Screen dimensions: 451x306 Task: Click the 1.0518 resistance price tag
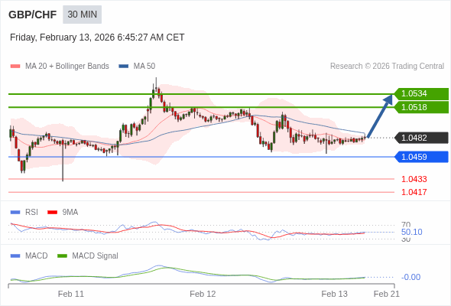click(x=421, y=107)
